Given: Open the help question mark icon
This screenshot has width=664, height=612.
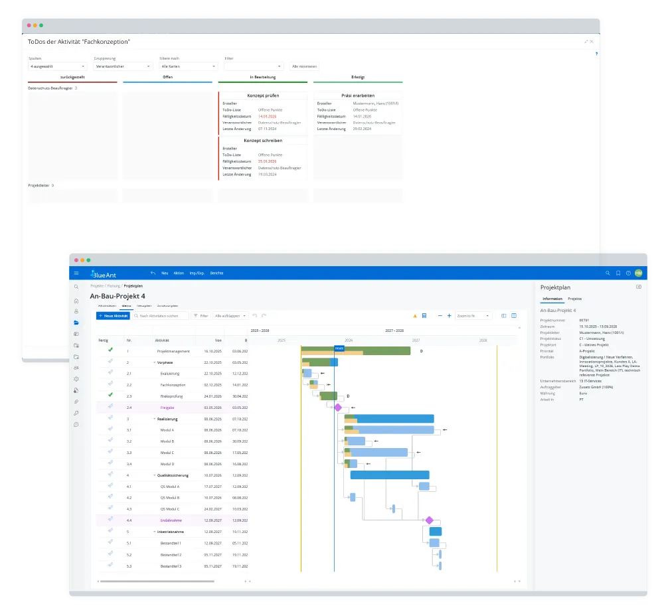Looking at the screenshot, I should pos(628,273).
